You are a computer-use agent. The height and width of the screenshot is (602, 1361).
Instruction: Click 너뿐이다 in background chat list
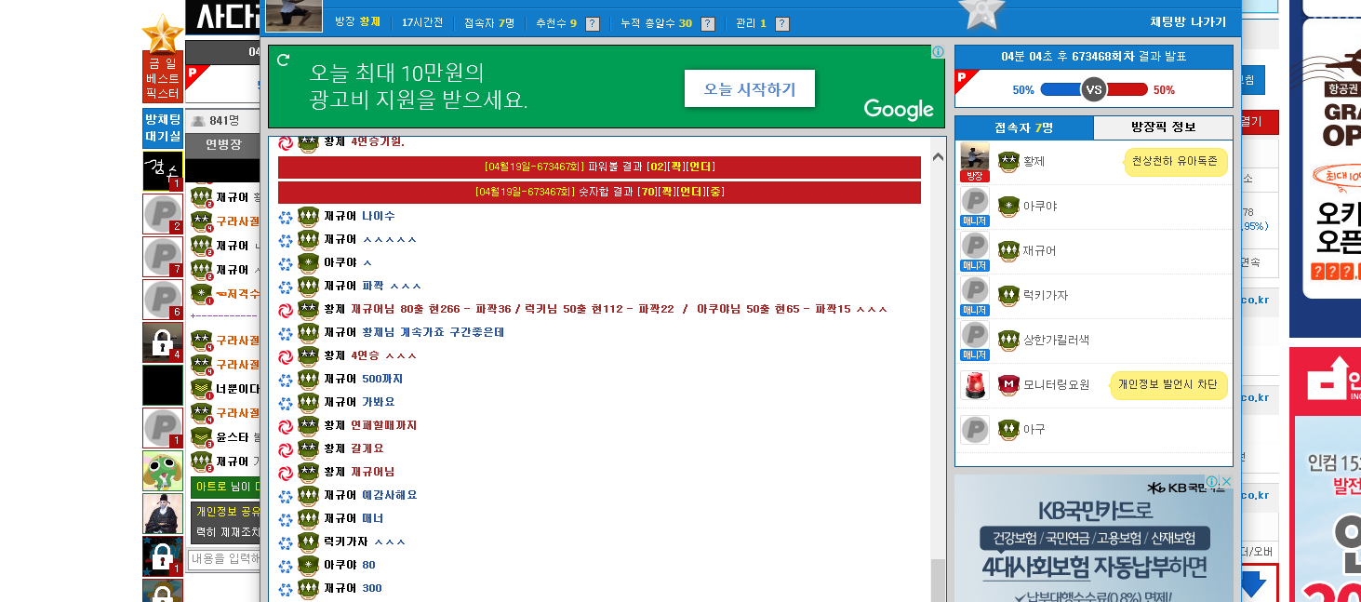point(238,389)
